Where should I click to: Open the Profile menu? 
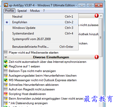[x=9, y=11]
